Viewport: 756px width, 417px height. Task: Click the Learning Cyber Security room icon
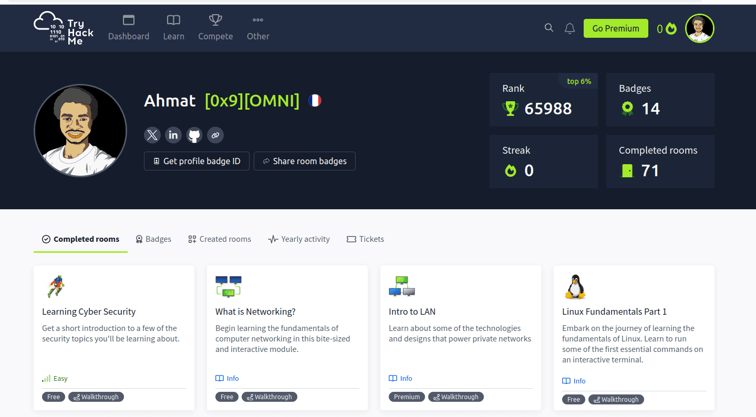click(55, 286)
